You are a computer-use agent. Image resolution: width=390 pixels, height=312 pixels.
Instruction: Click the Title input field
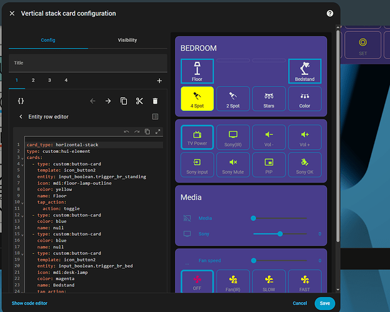87,63
